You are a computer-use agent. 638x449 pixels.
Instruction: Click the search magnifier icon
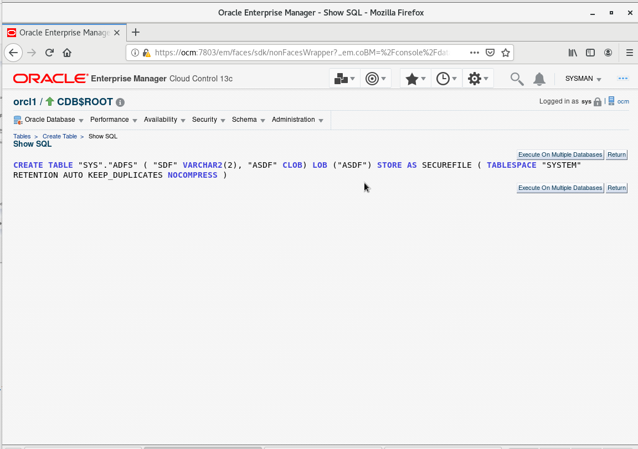click(x=517, y=79)
